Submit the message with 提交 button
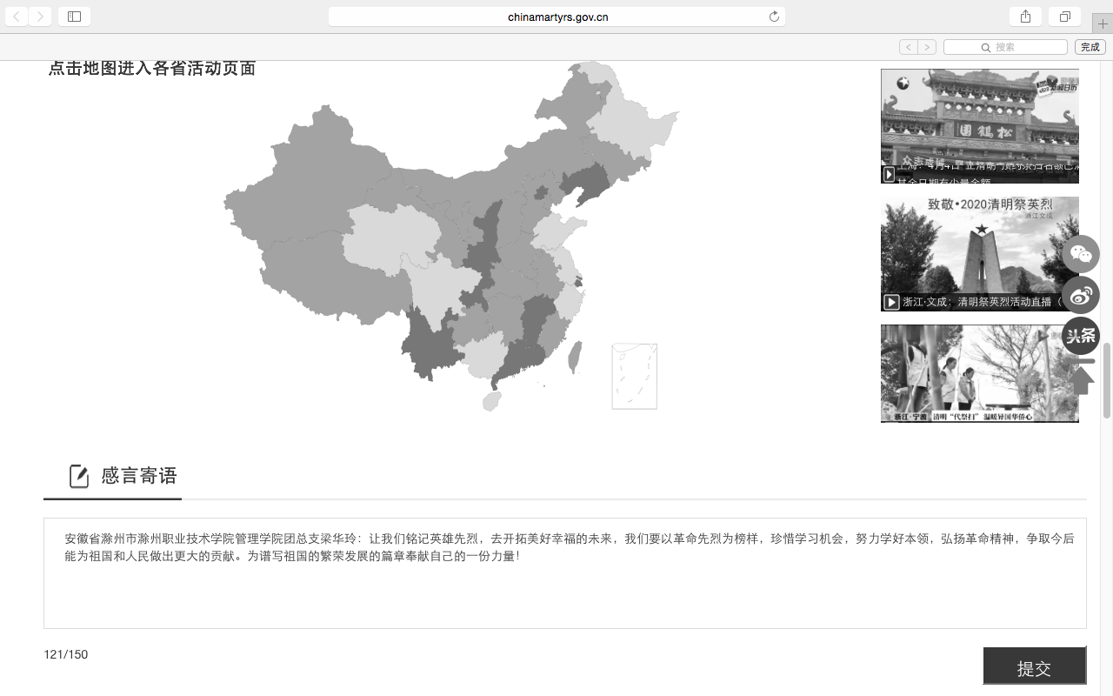Viewport: 1113px width, 696px height. (1034, 667)
